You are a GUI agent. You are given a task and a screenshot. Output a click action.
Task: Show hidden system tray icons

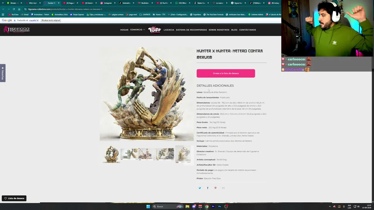[x=330, y=206]
